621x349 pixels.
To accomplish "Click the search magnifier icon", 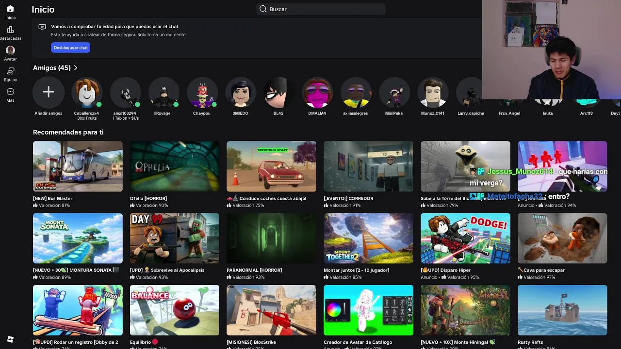I will 263,9.
